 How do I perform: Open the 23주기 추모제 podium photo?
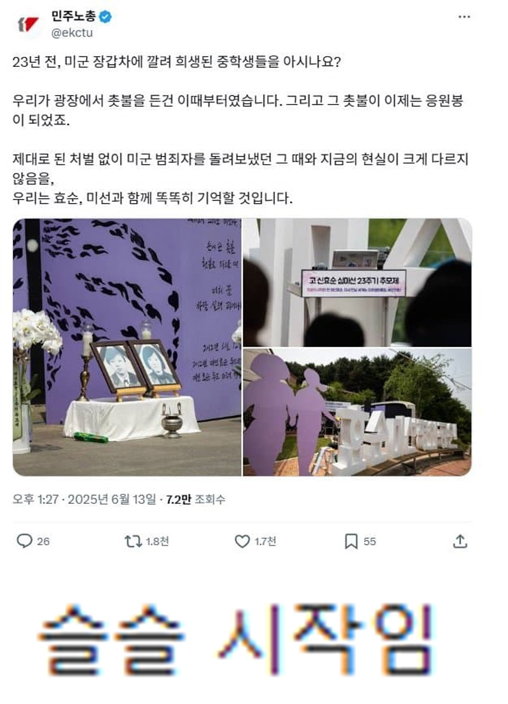coord(357,282)
